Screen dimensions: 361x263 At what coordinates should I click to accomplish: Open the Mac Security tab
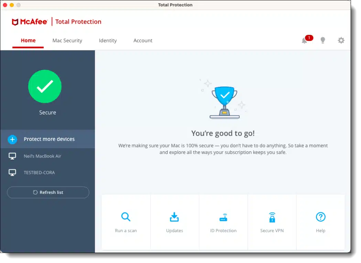tap(67, 41)
